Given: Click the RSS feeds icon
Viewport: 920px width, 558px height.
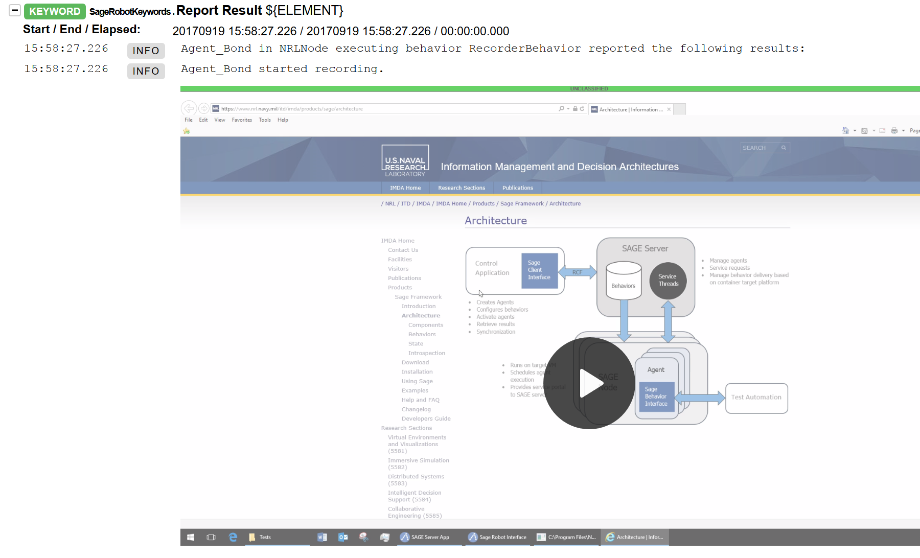Looking at the screenshot, I should [x=864, y=131].
